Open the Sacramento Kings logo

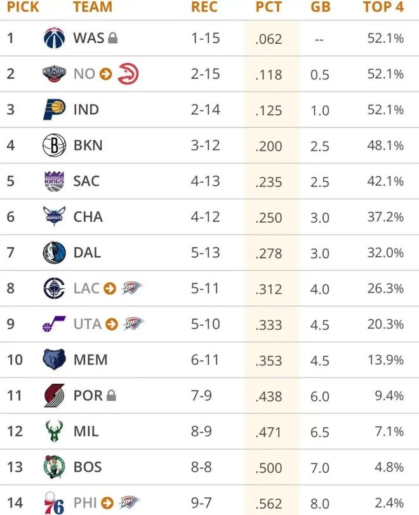click(x=54, y=181)
